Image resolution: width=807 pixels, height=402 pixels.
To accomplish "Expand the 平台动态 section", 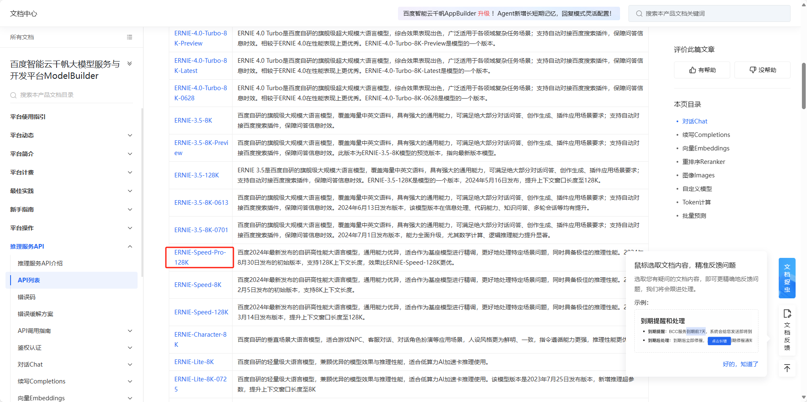I will pyautogui.click(x=130, y=135).
